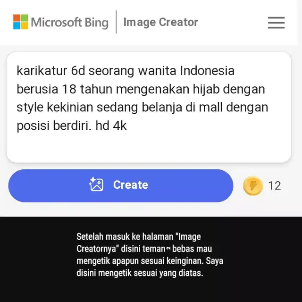302x302 pixels.
Task: Click the boost count number 12
Action: coord(275,185)
